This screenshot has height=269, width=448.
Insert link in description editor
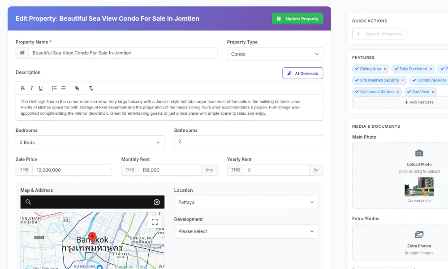(77, 88)
